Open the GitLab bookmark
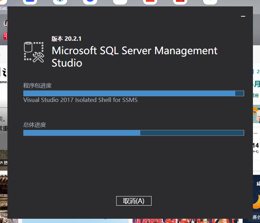 [x=3, y=8]
